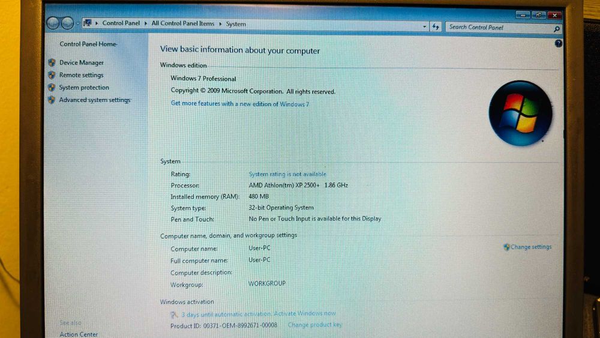Screen dimensions: 600x338
Task: Open the address bar history dropdown
Action: 424,27
